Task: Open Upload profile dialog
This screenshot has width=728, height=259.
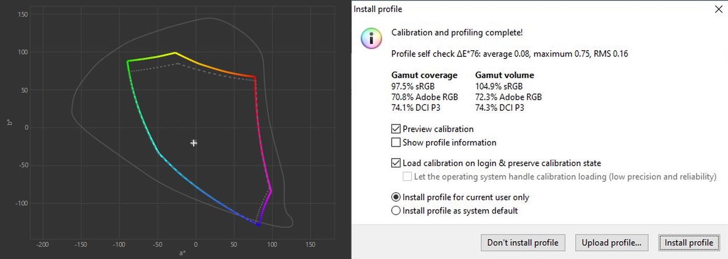Action: point(612,242)
